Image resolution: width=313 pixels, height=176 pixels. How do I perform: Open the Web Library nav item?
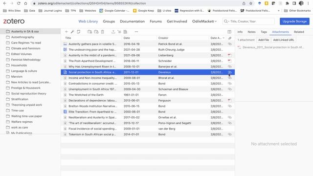[88, 22]
